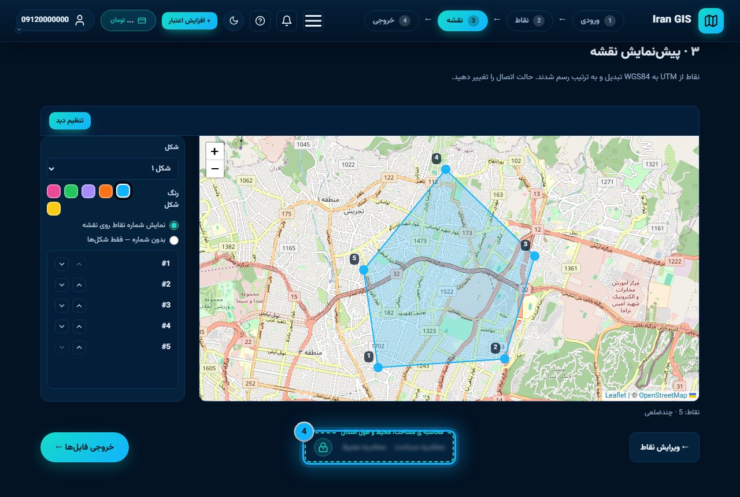Pick the orange shape color swatch
Screen dimensions: 740x497
[x=106, y=191]
